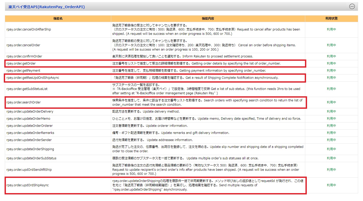
Task: Click the searchOrder description about search condition
Action: (207, 102)
